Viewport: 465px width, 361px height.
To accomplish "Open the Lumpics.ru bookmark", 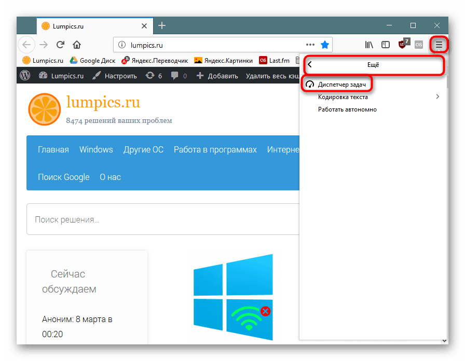I will click(43, 61).
